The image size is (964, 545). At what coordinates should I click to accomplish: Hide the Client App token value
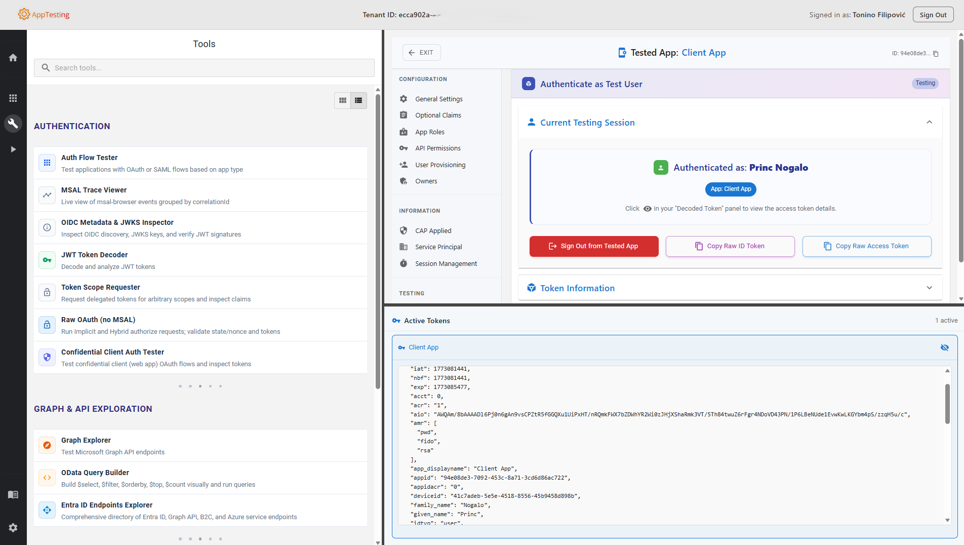[x=945, y=347]
